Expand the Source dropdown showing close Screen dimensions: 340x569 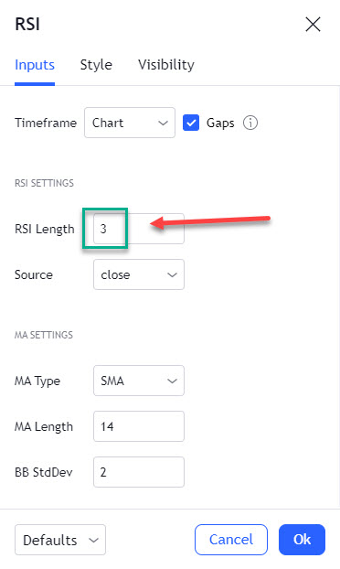pyautogui.click(x=139, y=274)
